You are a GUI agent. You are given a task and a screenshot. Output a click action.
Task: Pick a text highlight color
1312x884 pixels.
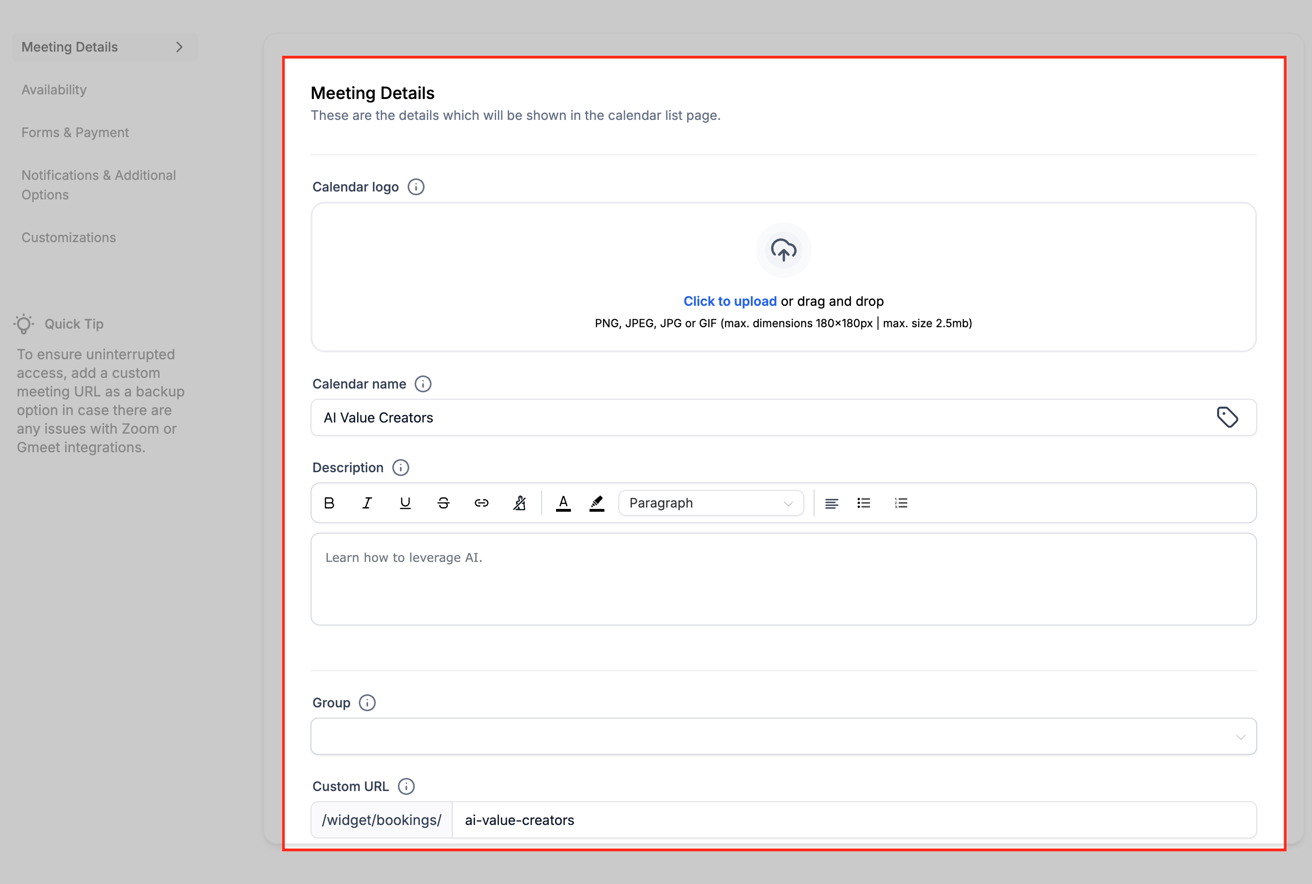tap(596, 503)
